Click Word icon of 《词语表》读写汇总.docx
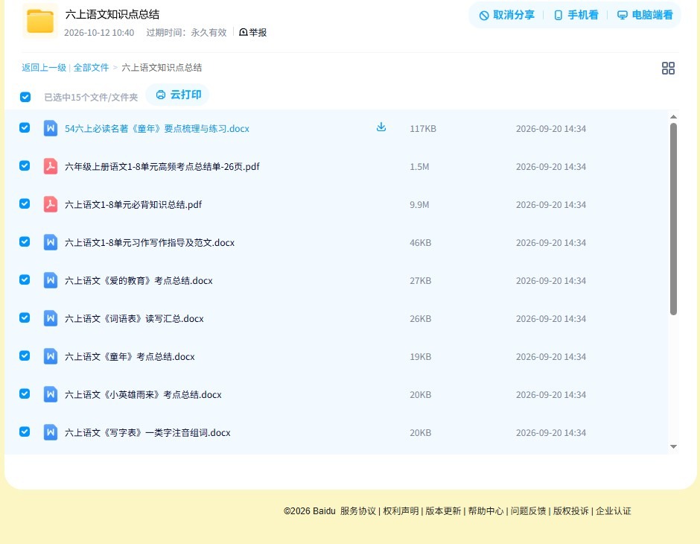Viewport: 700px width, 544px height. click(x=51, y=318)
